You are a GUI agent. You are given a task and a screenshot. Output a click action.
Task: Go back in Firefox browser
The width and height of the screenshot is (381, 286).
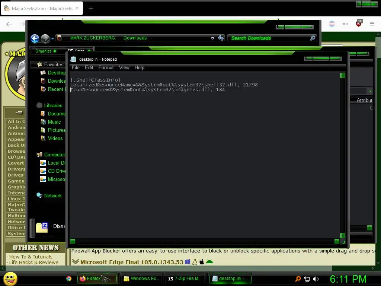9,24
